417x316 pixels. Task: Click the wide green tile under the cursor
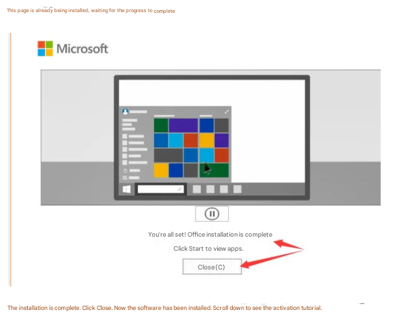pyautogui.click(x=214, y=170)
